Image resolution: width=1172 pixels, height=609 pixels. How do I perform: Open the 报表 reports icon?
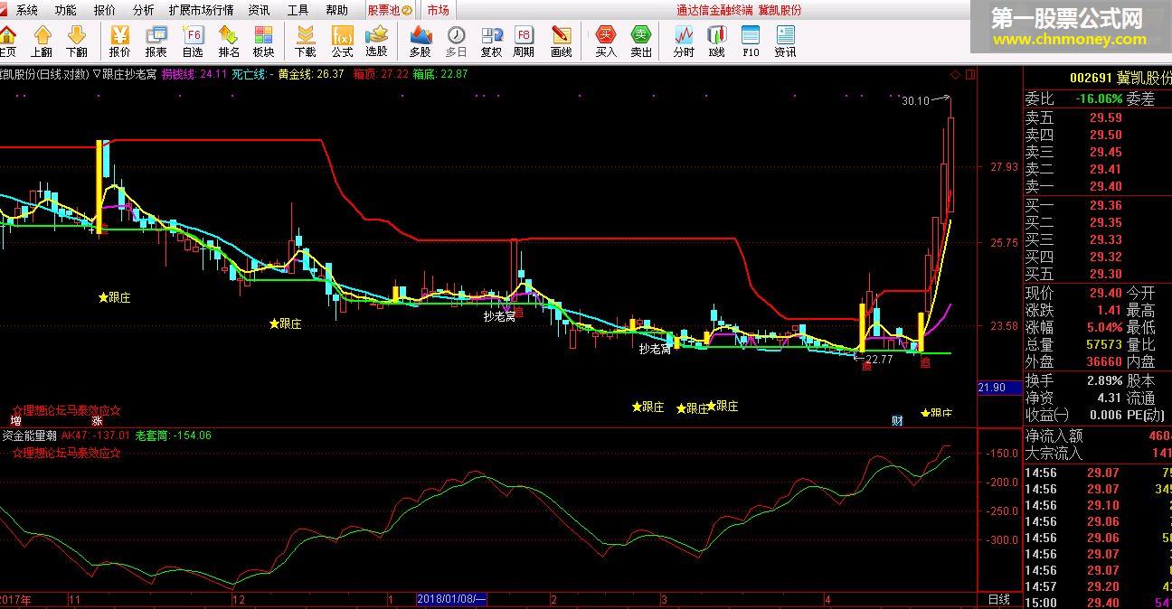tap(156, 41)
